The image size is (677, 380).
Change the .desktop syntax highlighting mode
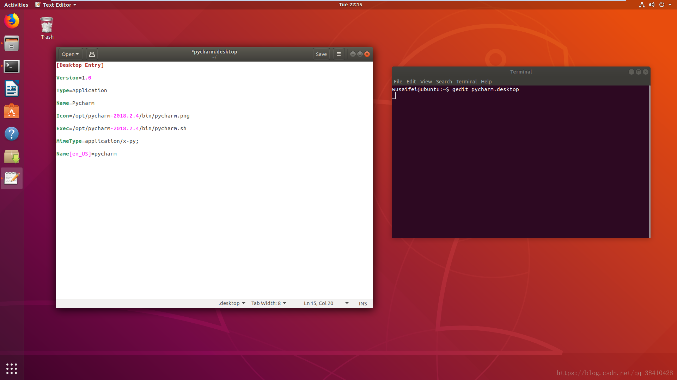[x=232, y=303]
